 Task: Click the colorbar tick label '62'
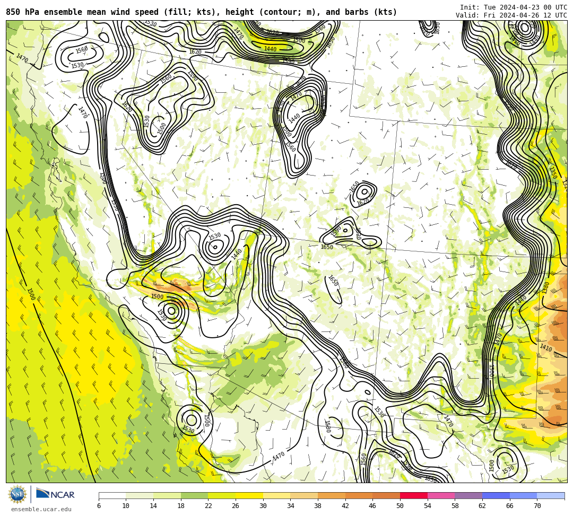(482, 506)
